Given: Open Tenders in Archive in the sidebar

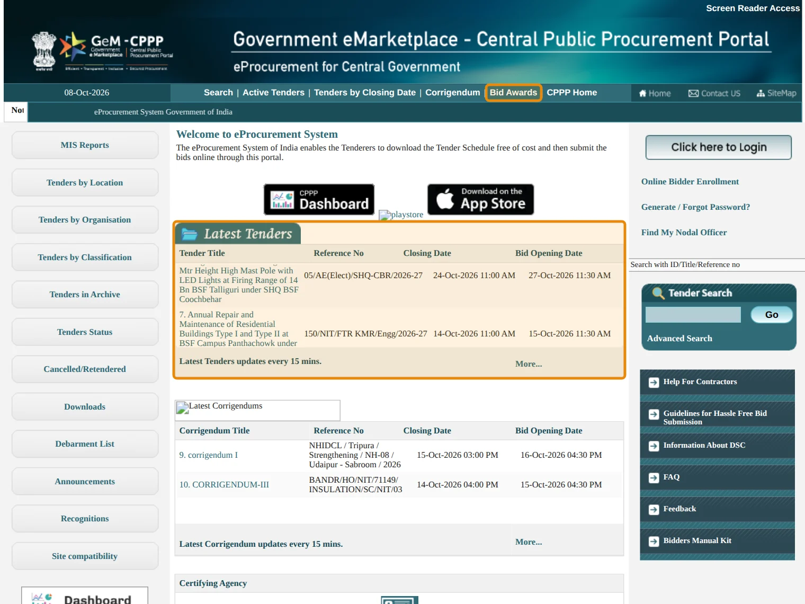Looking at the screenshot, I should [85, 295].
